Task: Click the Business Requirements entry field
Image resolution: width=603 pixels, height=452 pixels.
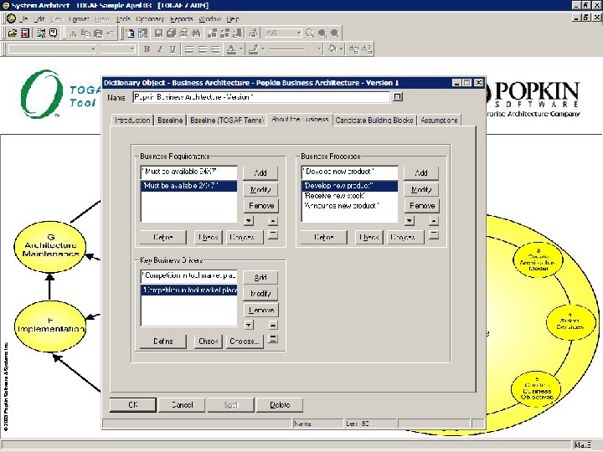Action: tap(188, 172)
